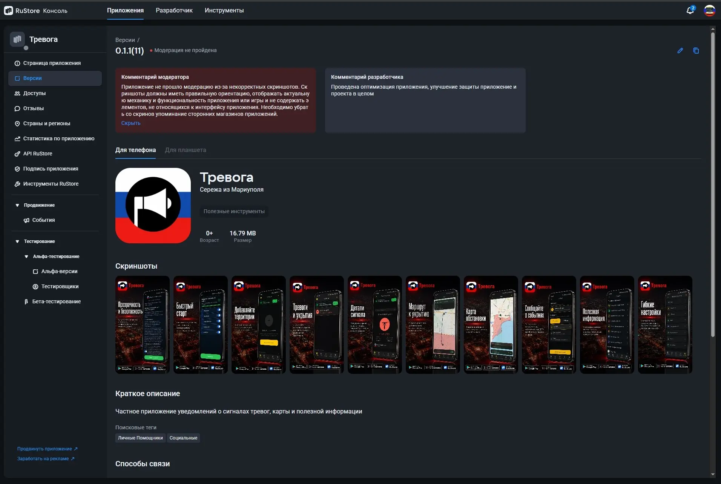
Task: Click the wrench icon beside Инструменты RuStore
Action: [17, 184]
